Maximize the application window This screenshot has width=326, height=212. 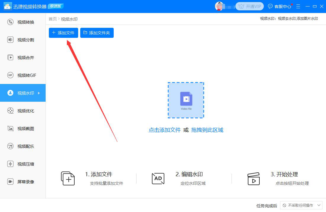point(315,7)
